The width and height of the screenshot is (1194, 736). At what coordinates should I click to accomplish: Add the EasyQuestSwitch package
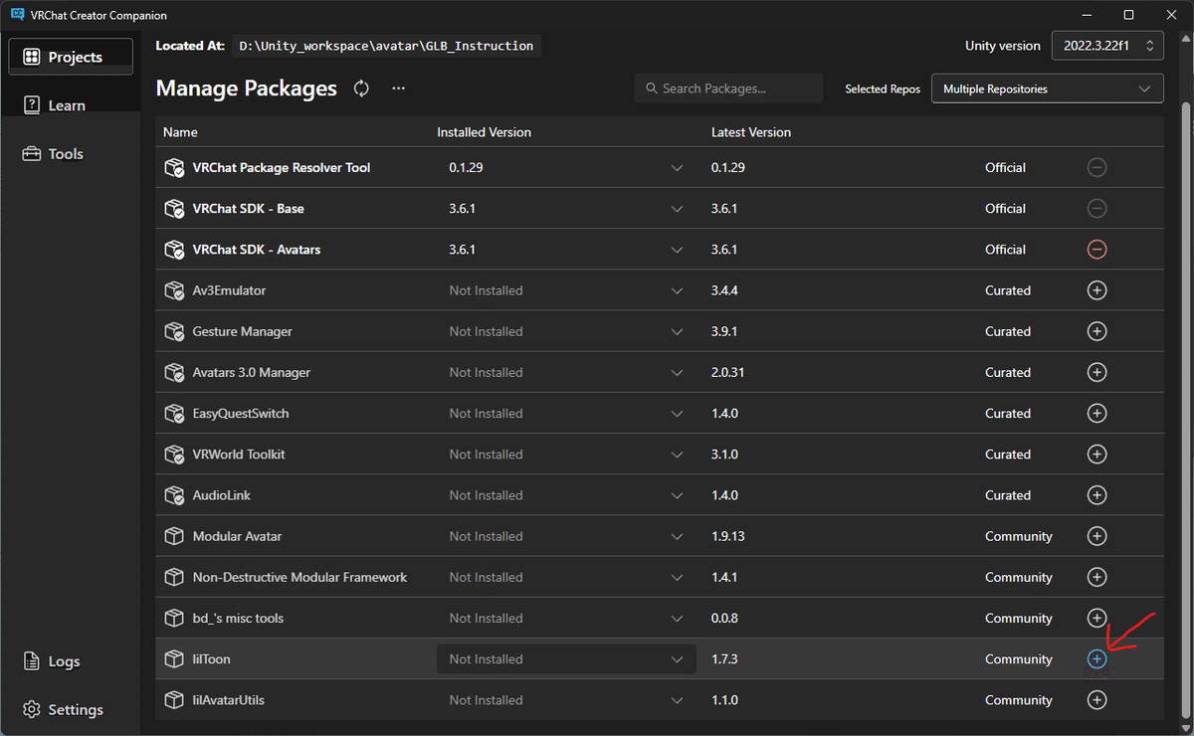[1096, 413]
